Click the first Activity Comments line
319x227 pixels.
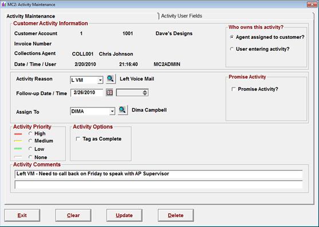point(159,174)
